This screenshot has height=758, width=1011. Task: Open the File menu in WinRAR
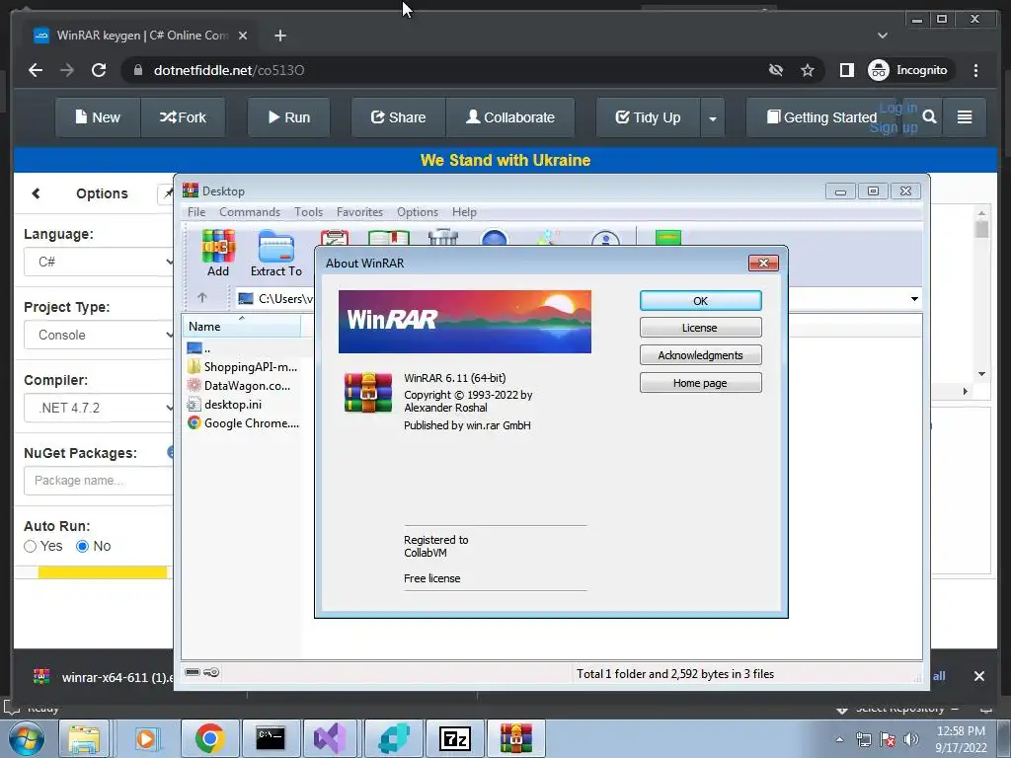(196, 212)
